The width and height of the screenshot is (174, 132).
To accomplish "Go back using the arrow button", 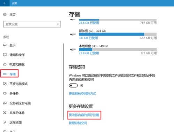I will [5, 3].
